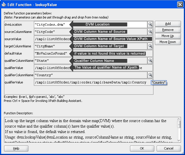Click the Move Down button
The height and width of the screenshot is (155, 185).
pos(168,42)
